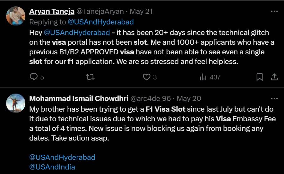View analytics showing 437 views
Screen dimensions: 284x174
(203, 77)
